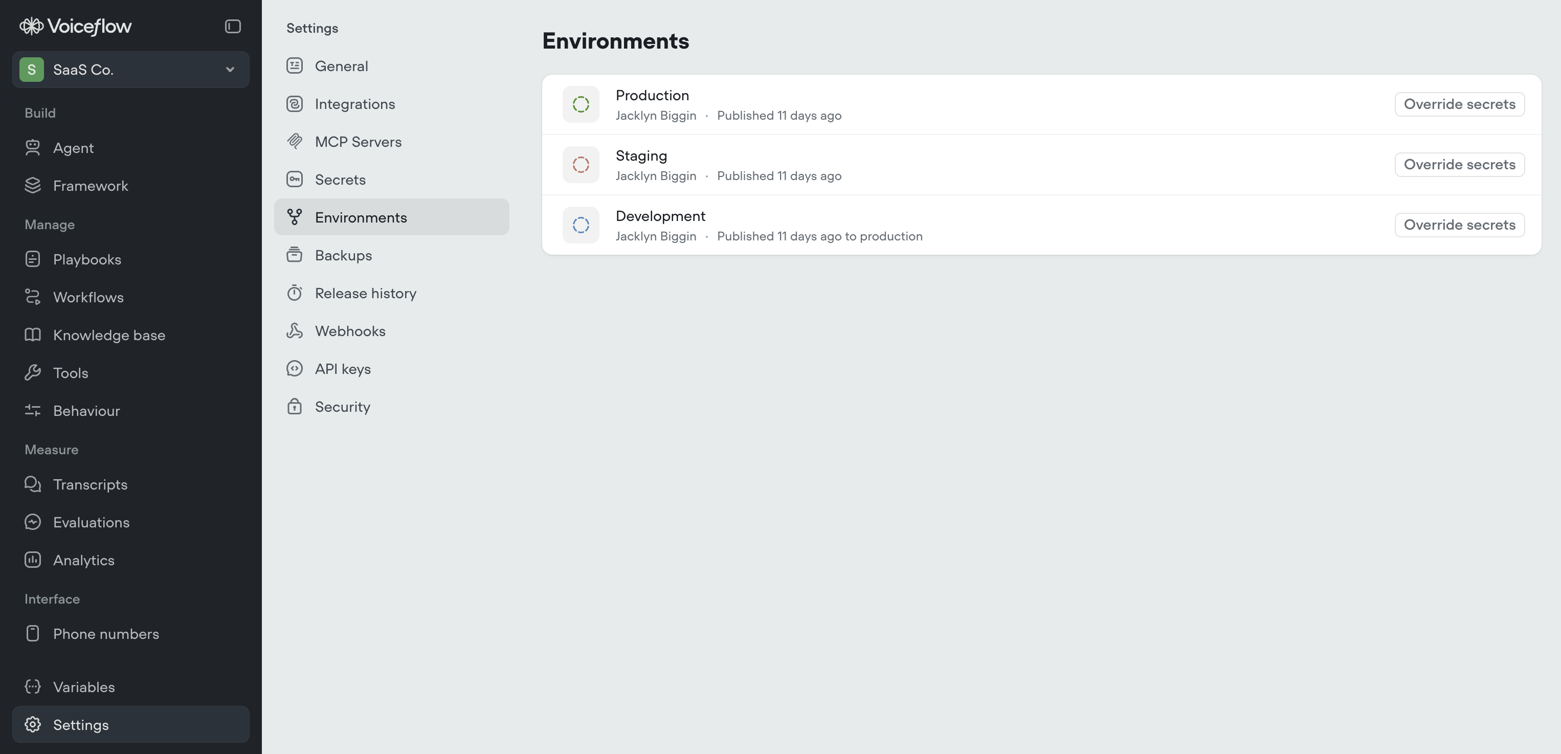Select the MCP Servers settings tab

click(x=358, y=142)
